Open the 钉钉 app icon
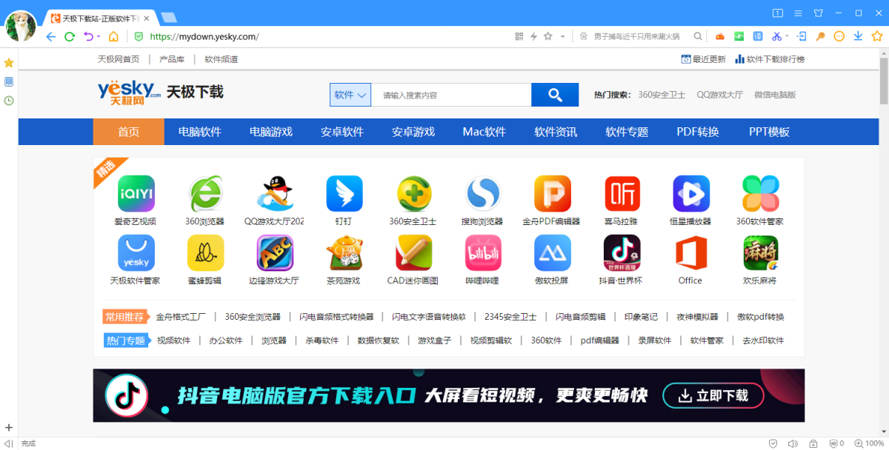Screen dimensions: 889x450 point(344,194)
